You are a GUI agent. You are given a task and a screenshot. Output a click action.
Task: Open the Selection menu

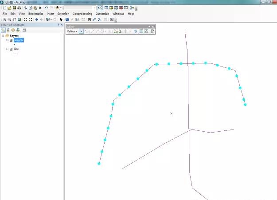click(63, 14)
